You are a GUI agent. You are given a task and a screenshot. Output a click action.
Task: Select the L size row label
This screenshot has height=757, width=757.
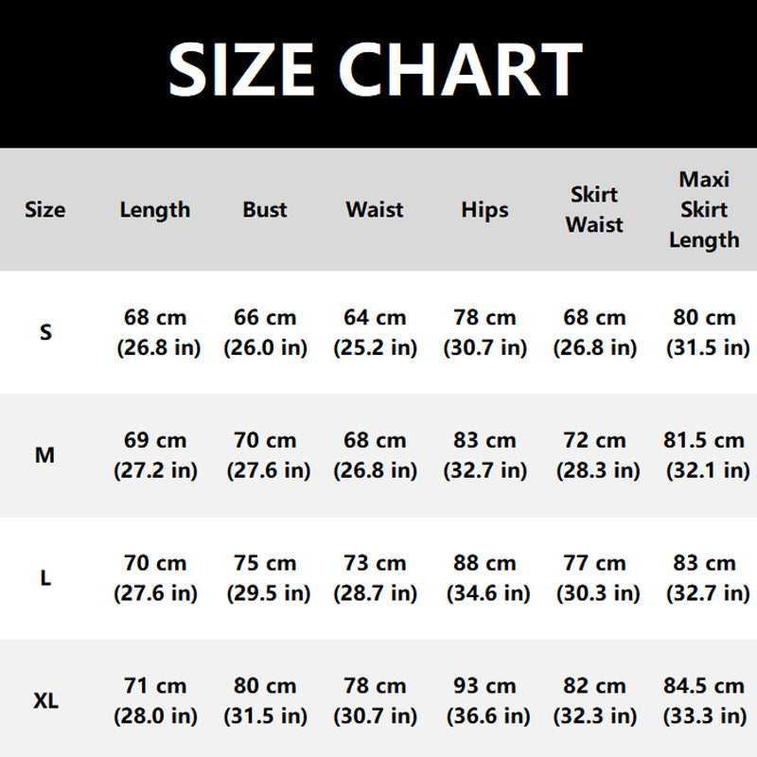pyautogui.click(x=45, y=578)
